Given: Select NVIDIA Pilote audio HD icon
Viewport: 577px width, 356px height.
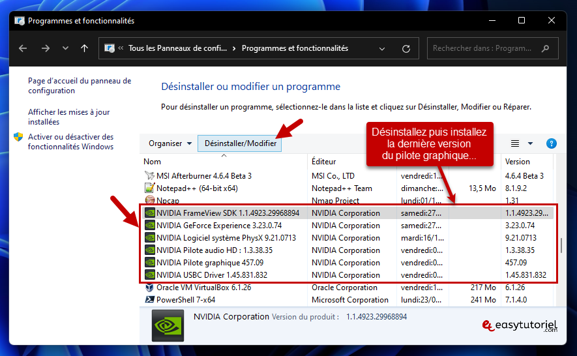Looking at the screenshot, I should 149,250.
